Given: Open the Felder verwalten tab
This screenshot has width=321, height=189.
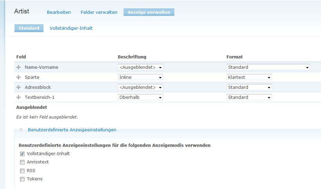Looking at the screenshot, I should (99, 12).
